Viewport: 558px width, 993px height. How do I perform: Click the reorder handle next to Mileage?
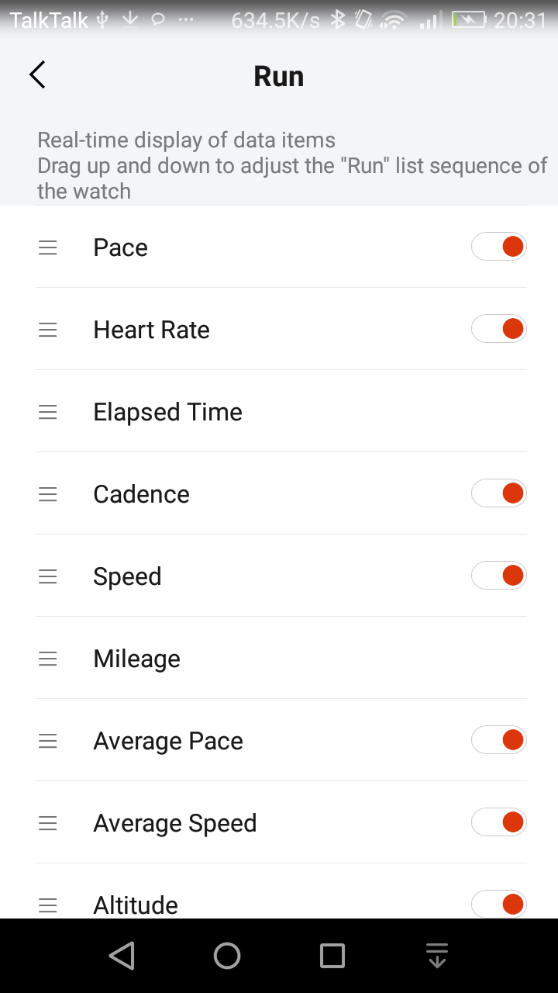[x=48, y=659]
